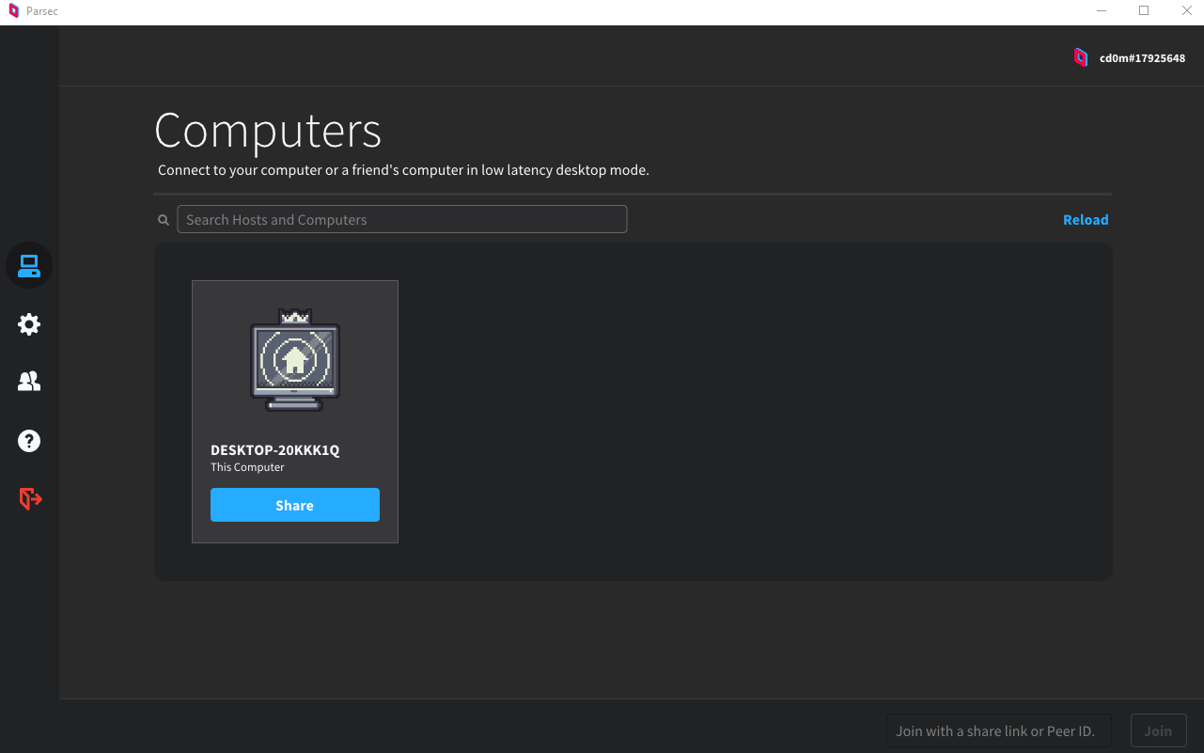
Task: Focus the Search Hosts and Computers field
Action: pyautogui.click(x=402, y=219)
